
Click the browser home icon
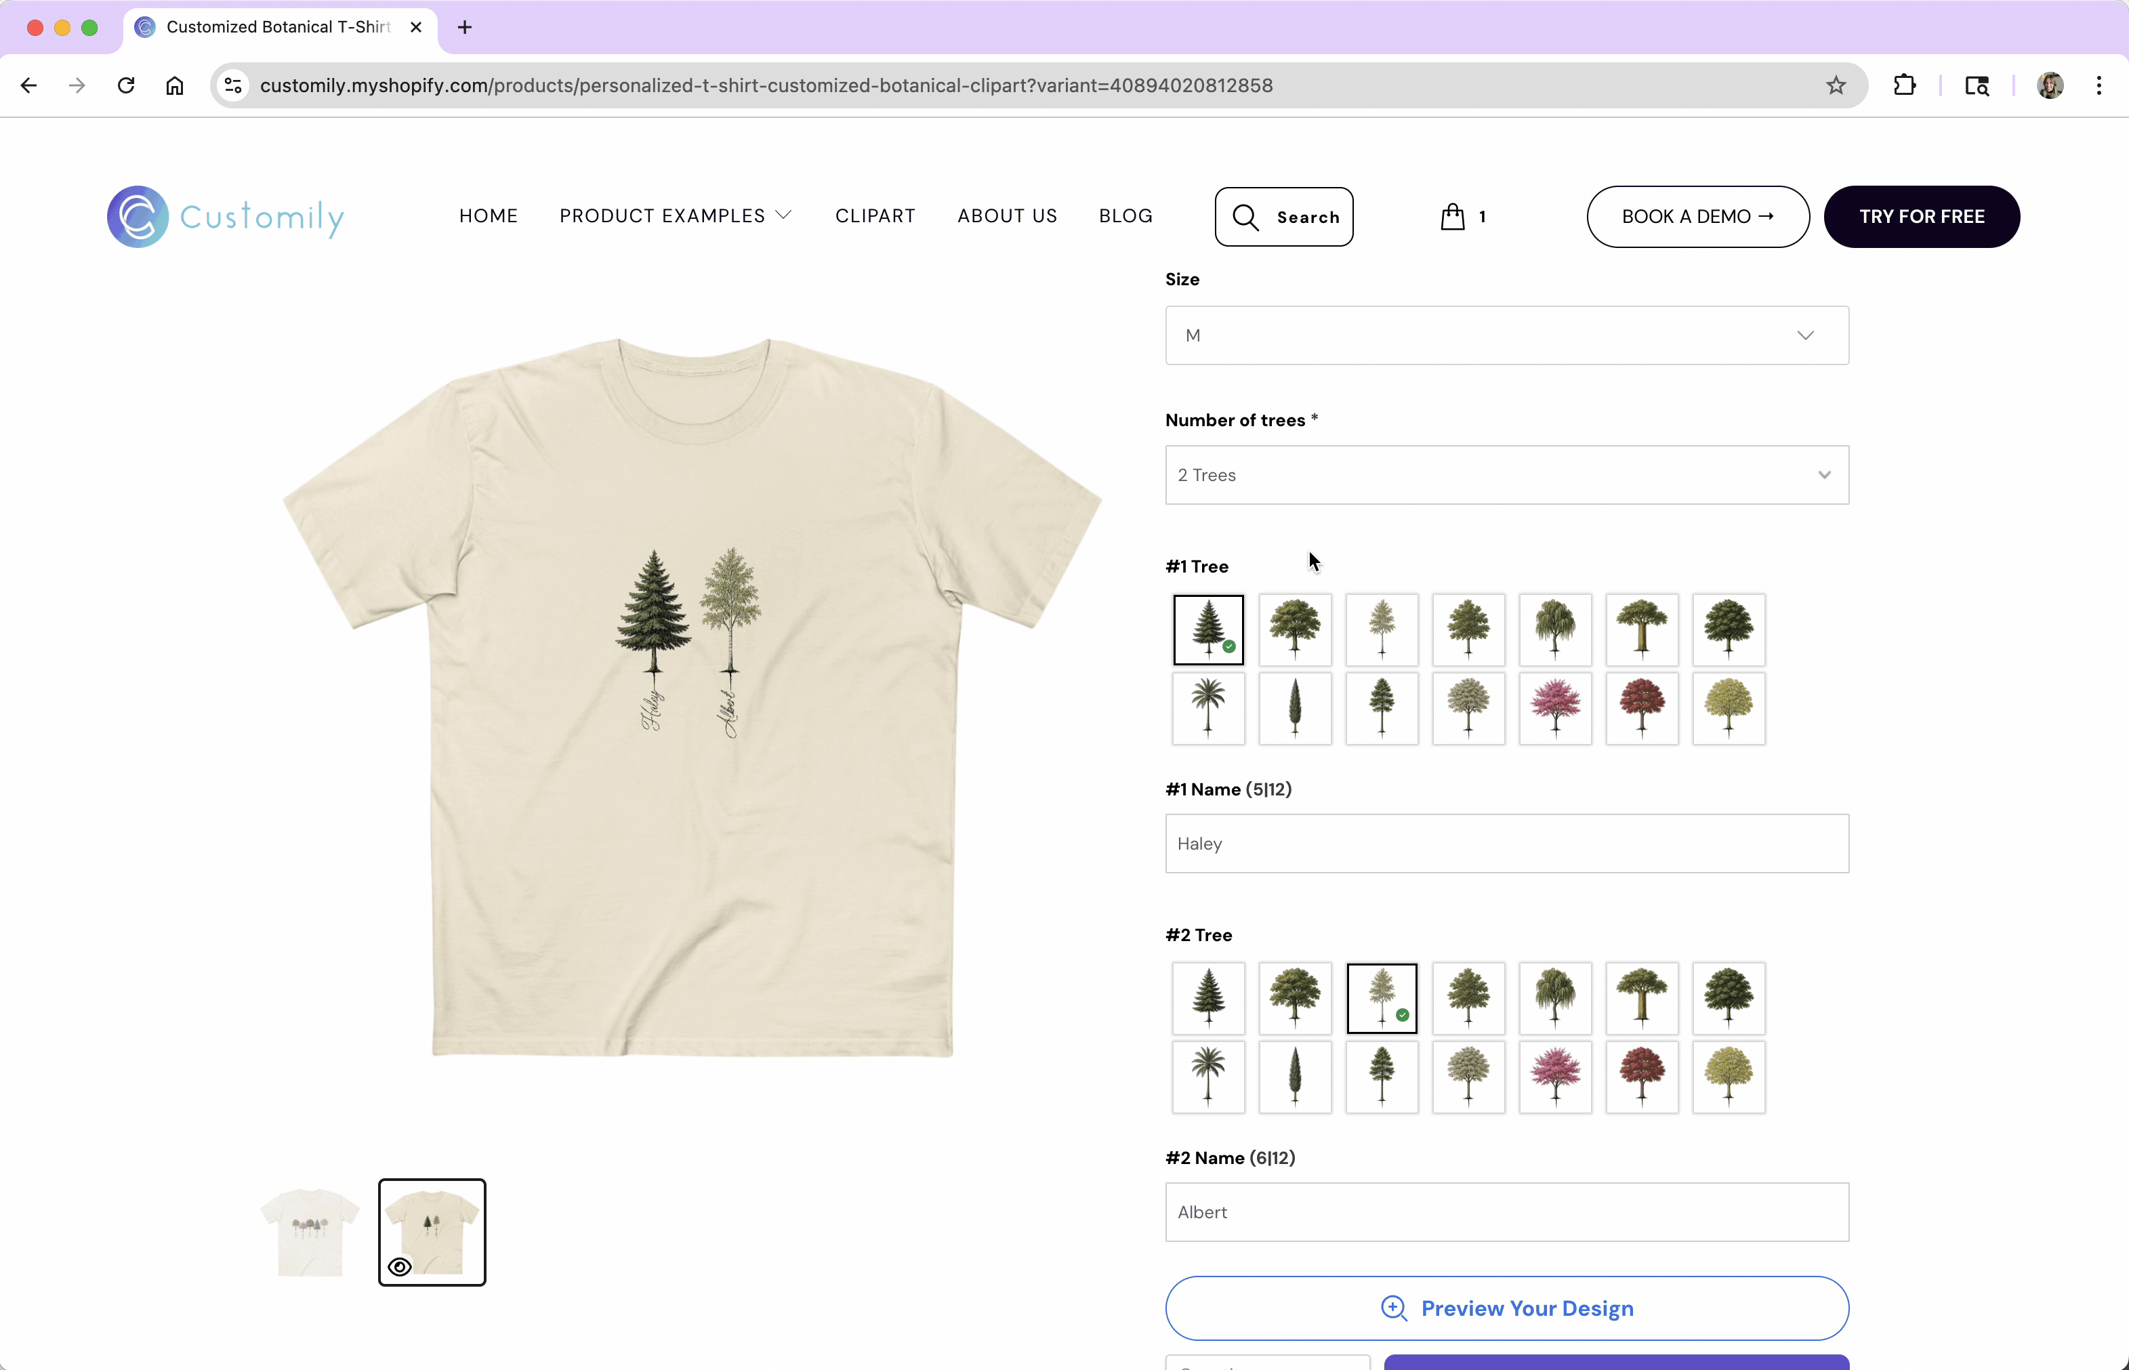(x=174, y=85)
